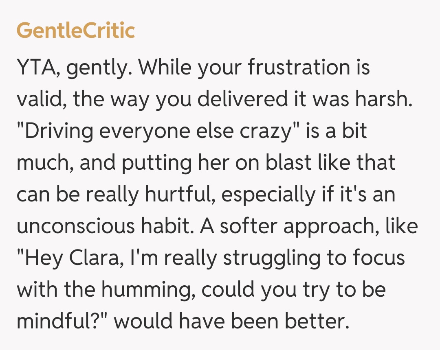Click the word "mindful?" in the comment
The image size is (440, 350).
point(64,322)
